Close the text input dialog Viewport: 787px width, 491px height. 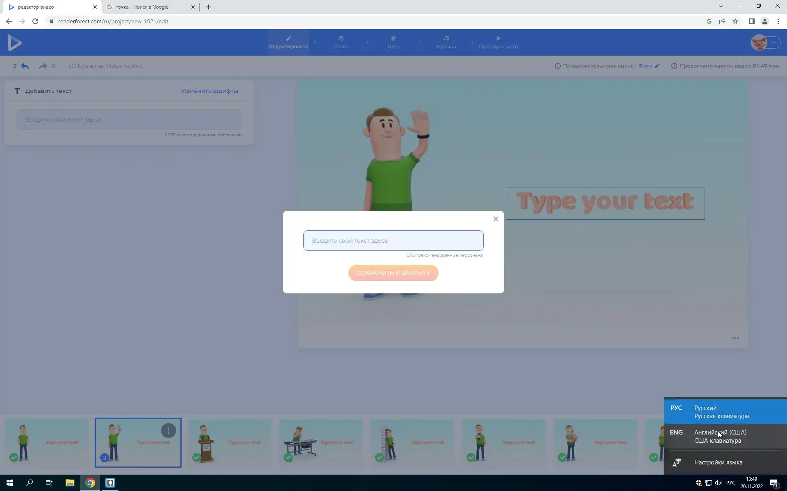pos(496,219)
